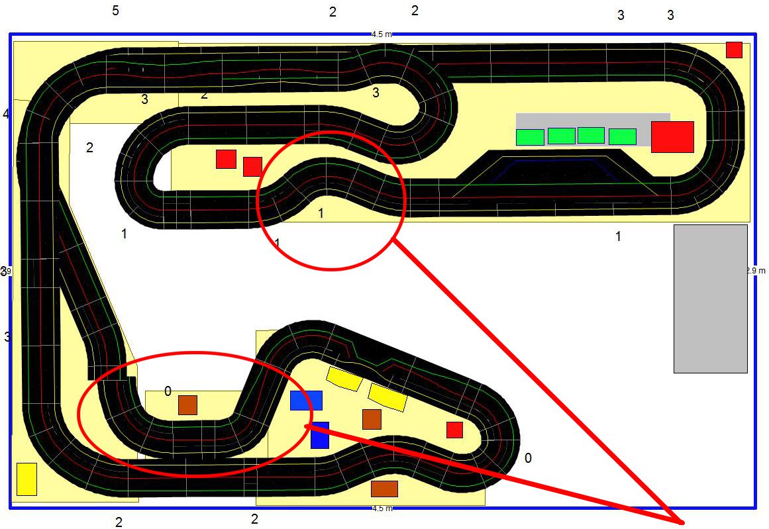Image resolution: width=769 pixels, height=529 pixels.
Task: Click the number 1 inside the upper red circle
Action: point(321,213)
